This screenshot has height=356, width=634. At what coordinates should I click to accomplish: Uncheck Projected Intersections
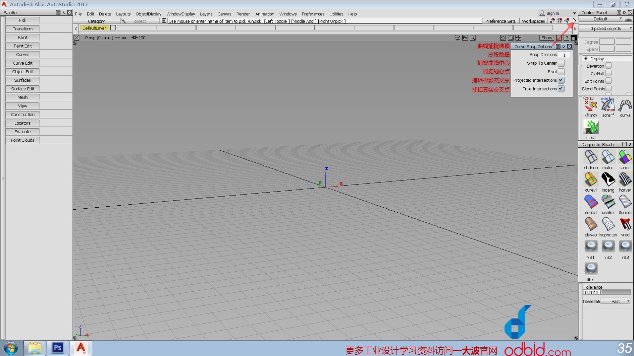pyautogui.click(x=561, y=80)
